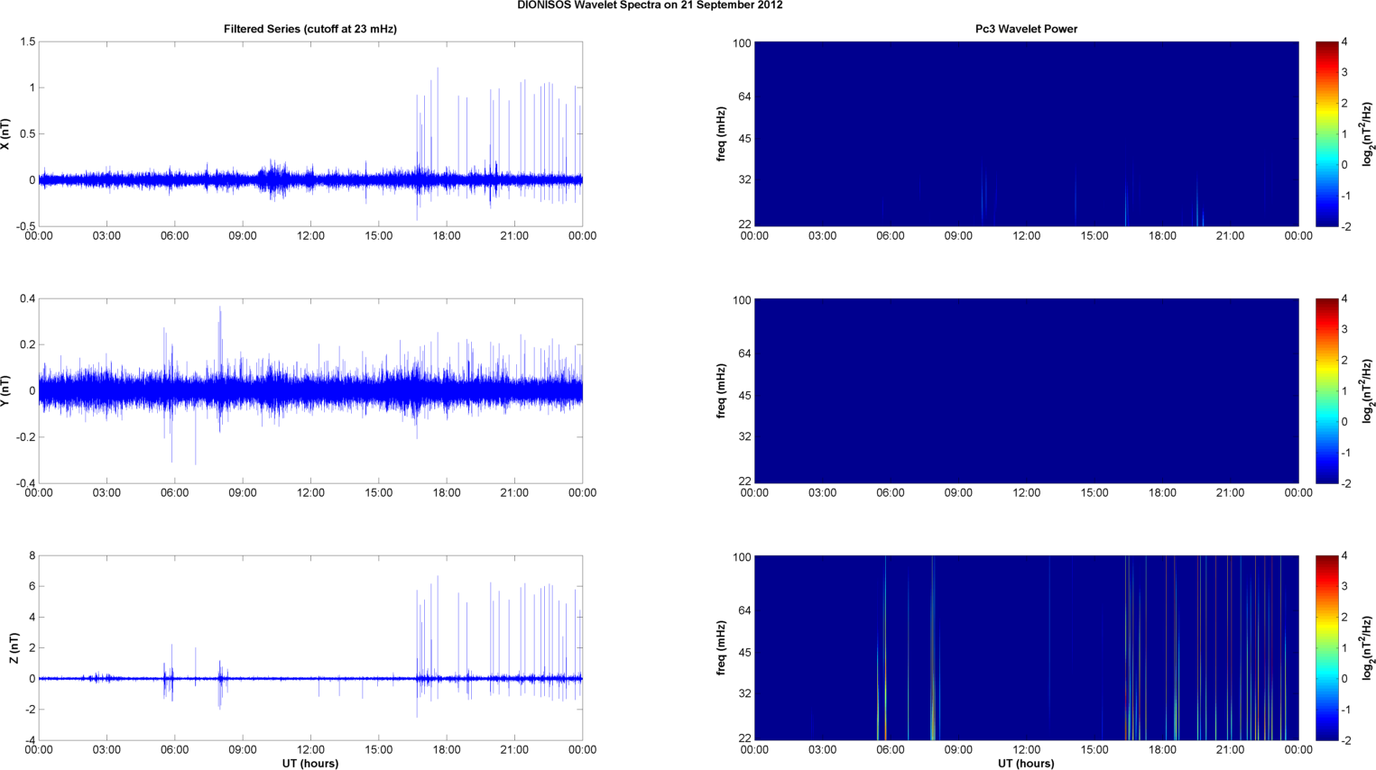Viewport: 1376px width, 770px height.
Task: Click the 'freq (mHz)' label of the top wavelet plot
Action: [x=722, y=133]
